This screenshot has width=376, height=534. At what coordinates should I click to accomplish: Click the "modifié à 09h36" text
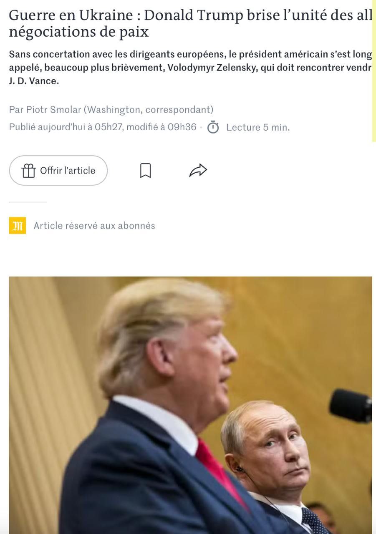[161, 127]
